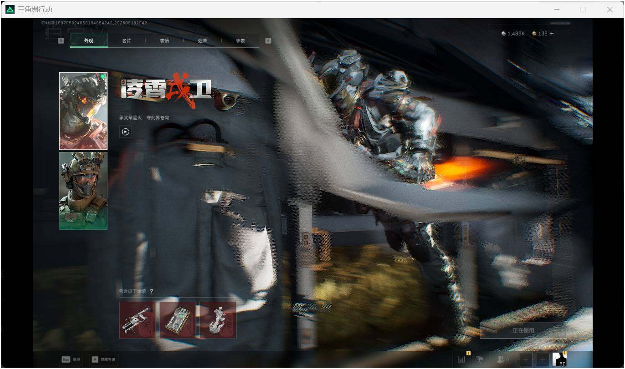Screen dimensions: 625x369
Task: Open the help icon beside 包含以下涂装
Action: tap(152, 291)
